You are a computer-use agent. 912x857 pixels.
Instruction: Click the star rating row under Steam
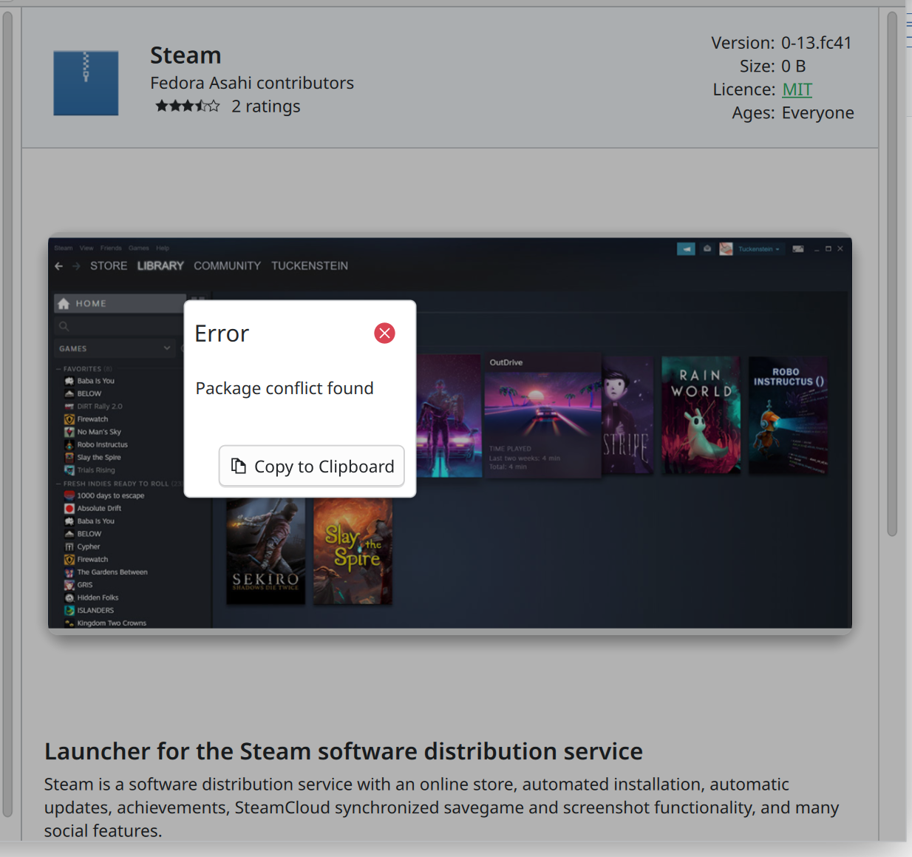pyautogui.click(x=188, y=106)
